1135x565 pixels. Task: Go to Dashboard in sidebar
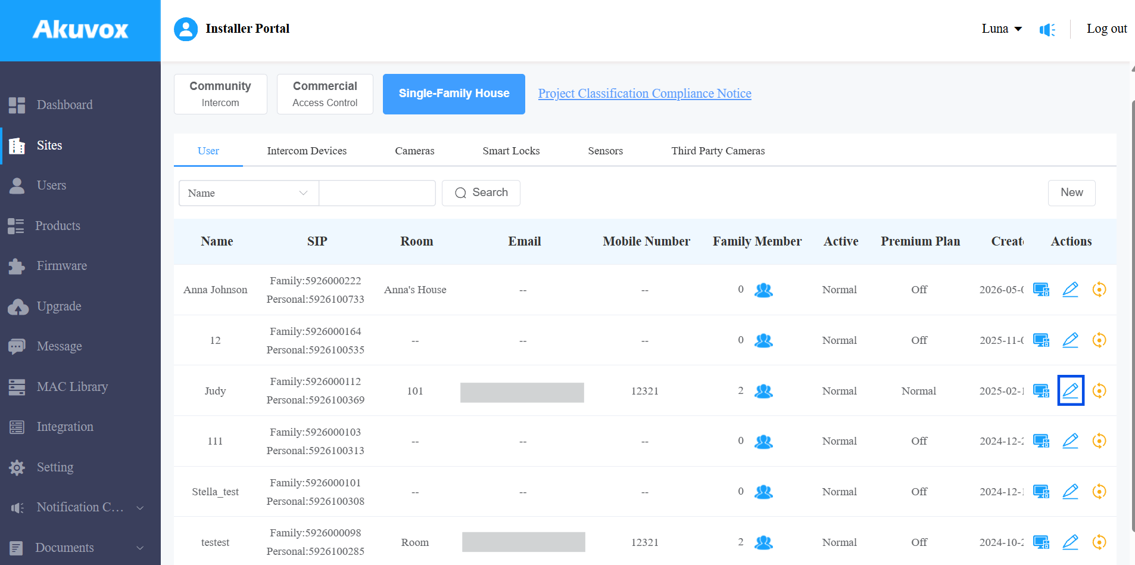click(x=80, y=105)
